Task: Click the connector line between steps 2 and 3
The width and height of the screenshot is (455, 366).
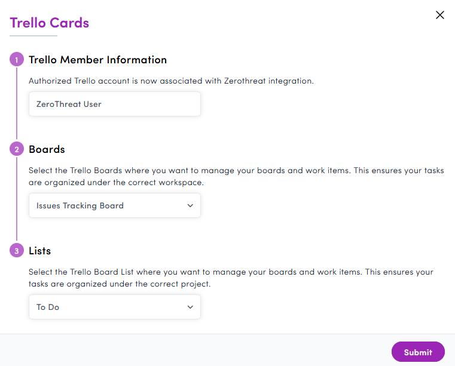Action: coord(17,200)
